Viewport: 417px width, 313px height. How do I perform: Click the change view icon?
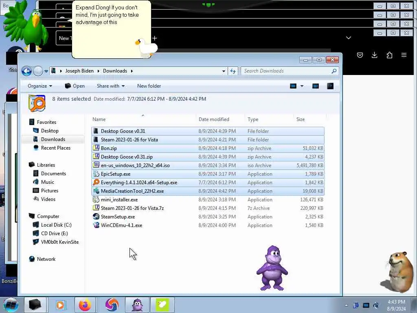[x=293, y=86]
